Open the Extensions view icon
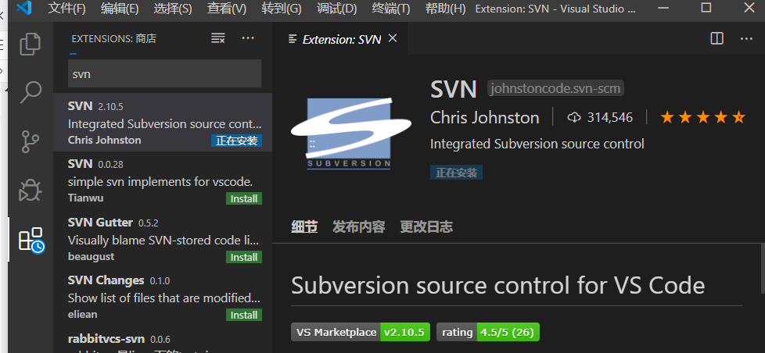This screenshot has width=765, height=353. 31,240
